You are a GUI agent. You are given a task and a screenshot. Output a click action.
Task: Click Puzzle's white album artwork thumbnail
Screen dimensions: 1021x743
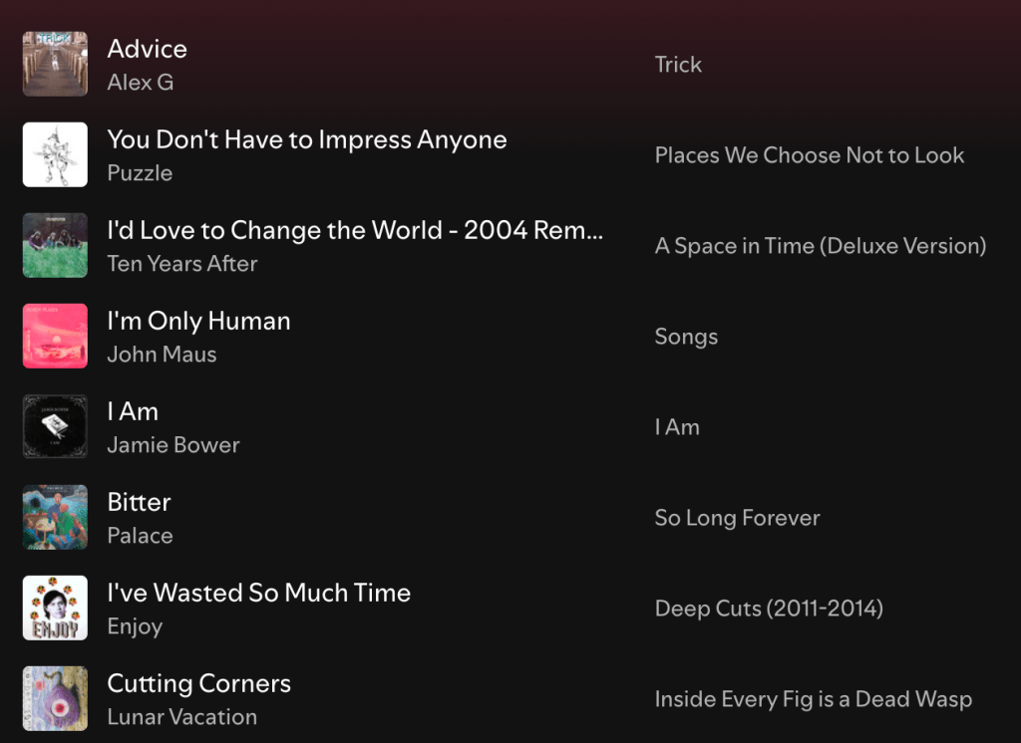click(x=55, y=154)
